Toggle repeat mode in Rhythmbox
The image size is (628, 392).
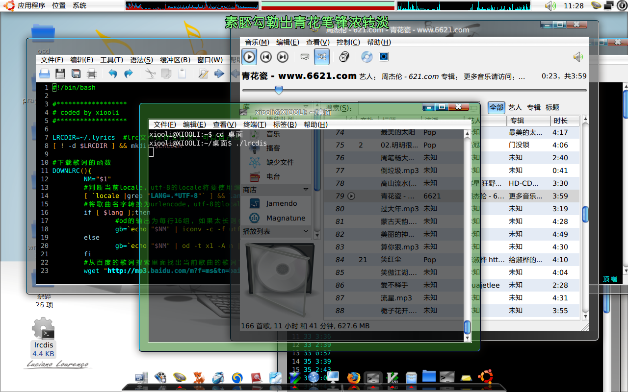[x=305, y=57]
